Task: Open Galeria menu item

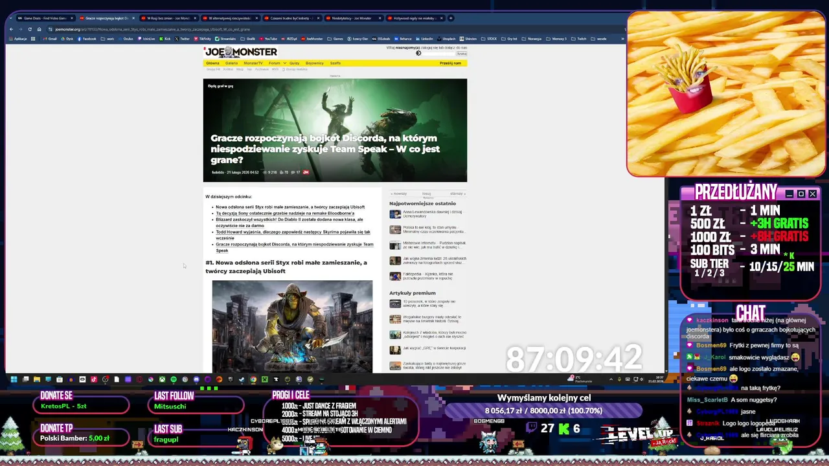Action: pos(231,63)
